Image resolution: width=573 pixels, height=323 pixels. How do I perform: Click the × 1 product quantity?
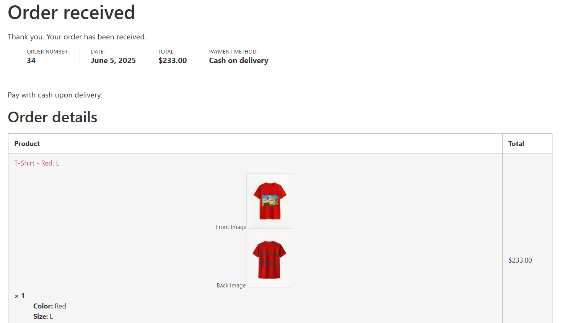click(x=20, y=296)
